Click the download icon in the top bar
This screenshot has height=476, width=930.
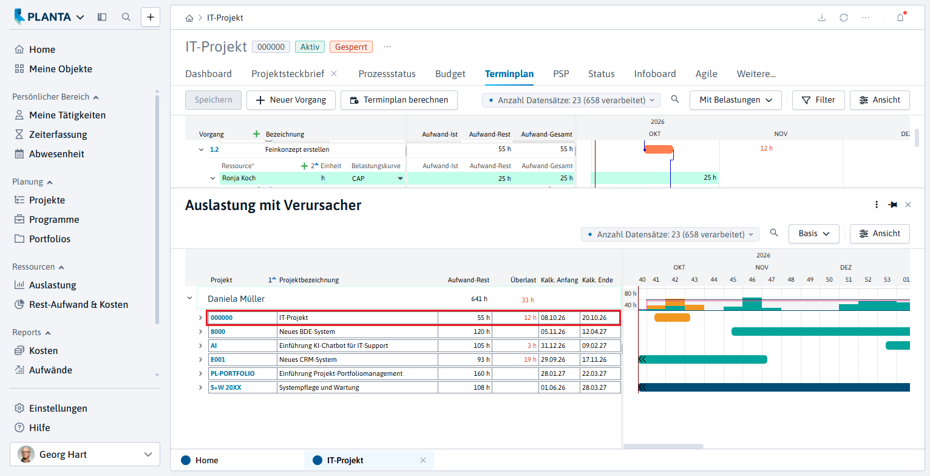(822, 18)
